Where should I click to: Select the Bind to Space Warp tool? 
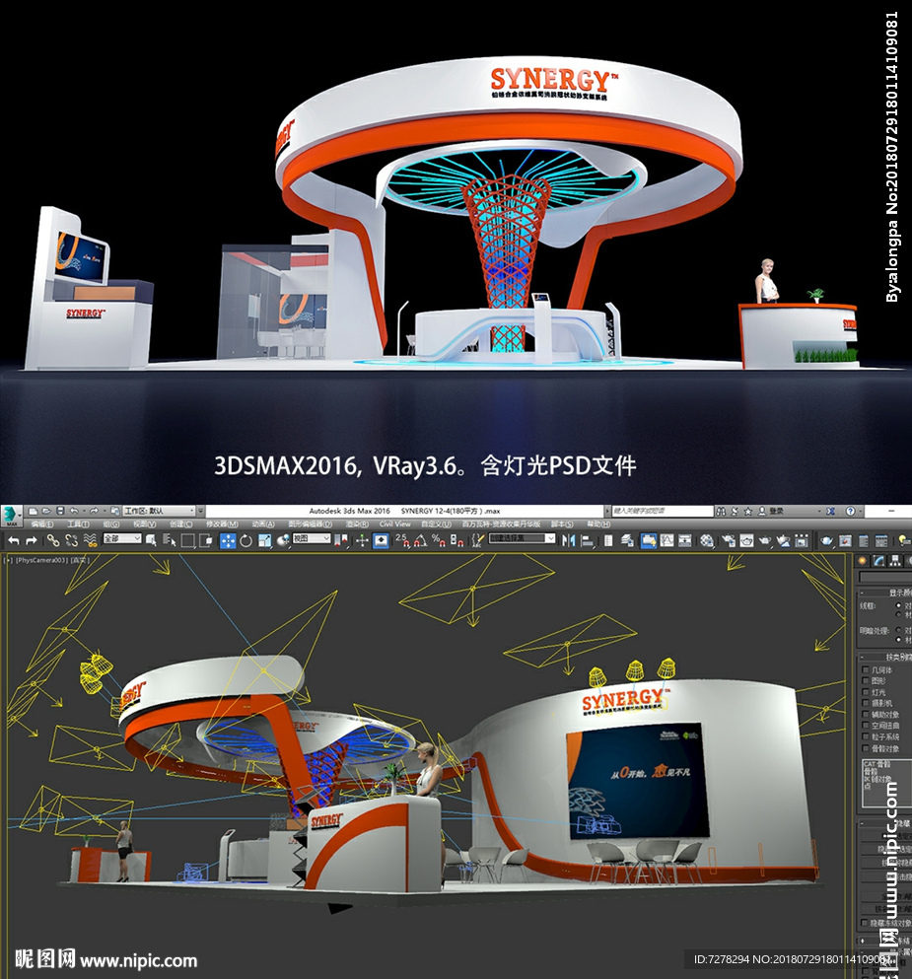pos(90,540)
